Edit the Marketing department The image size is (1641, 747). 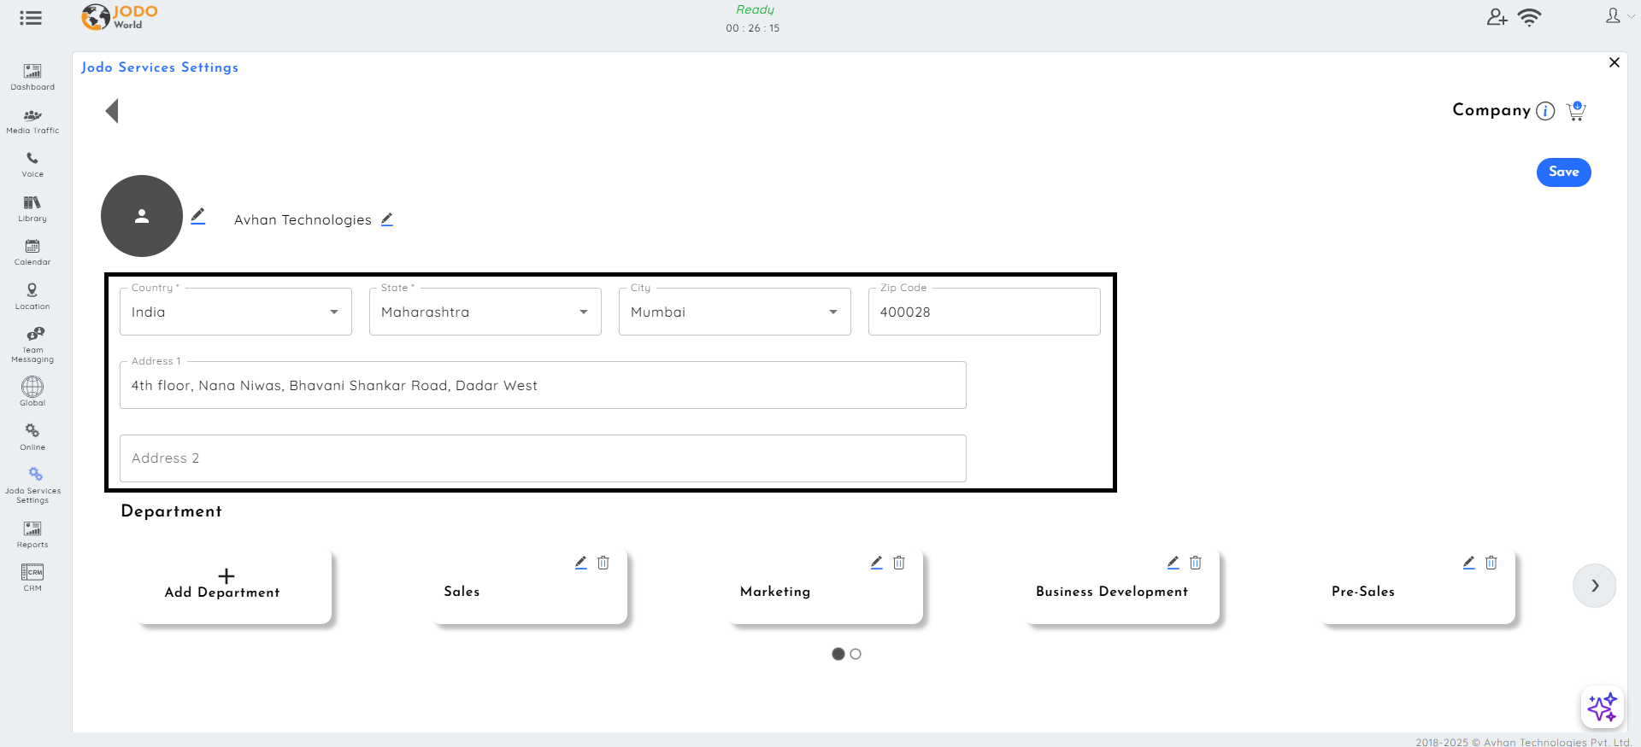click(877, 563)
